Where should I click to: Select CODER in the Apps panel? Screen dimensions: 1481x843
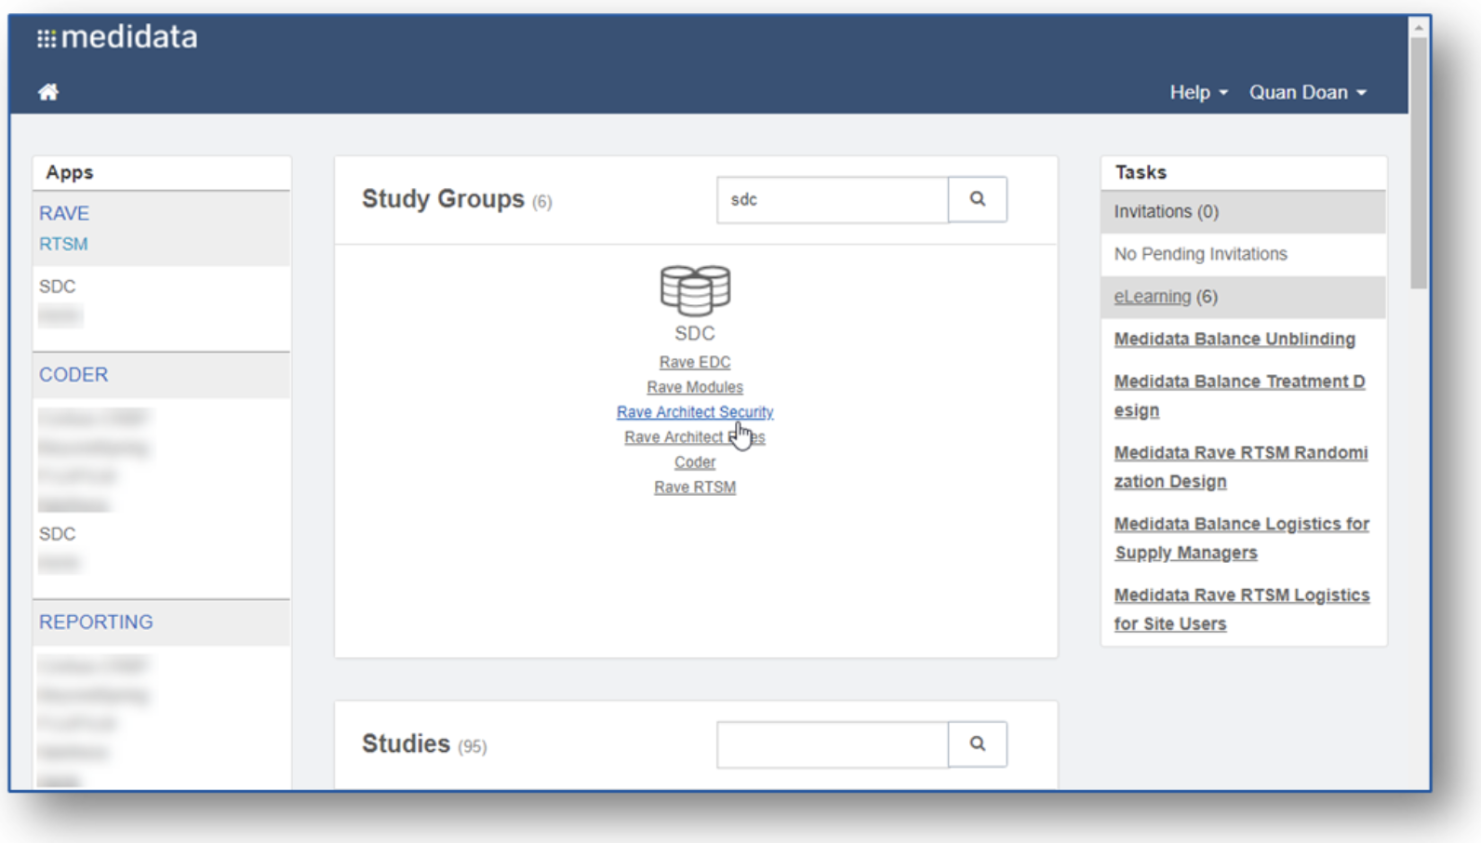73,374
